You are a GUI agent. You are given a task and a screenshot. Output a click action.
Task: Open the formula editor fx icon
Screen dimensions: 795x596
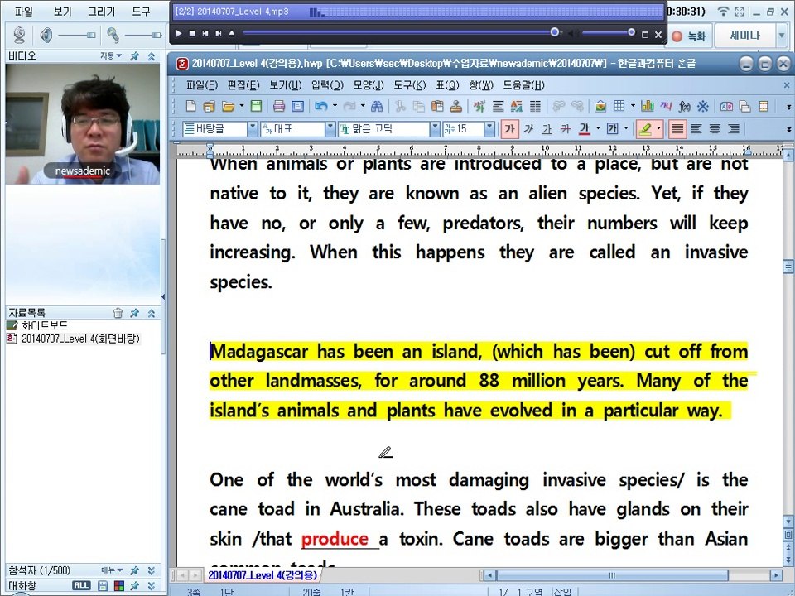pos(685,106)
